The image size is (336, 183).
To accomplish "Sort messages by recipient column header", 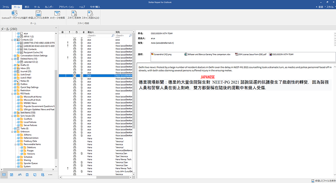I will pyautogui.click(x=124, y=32).
